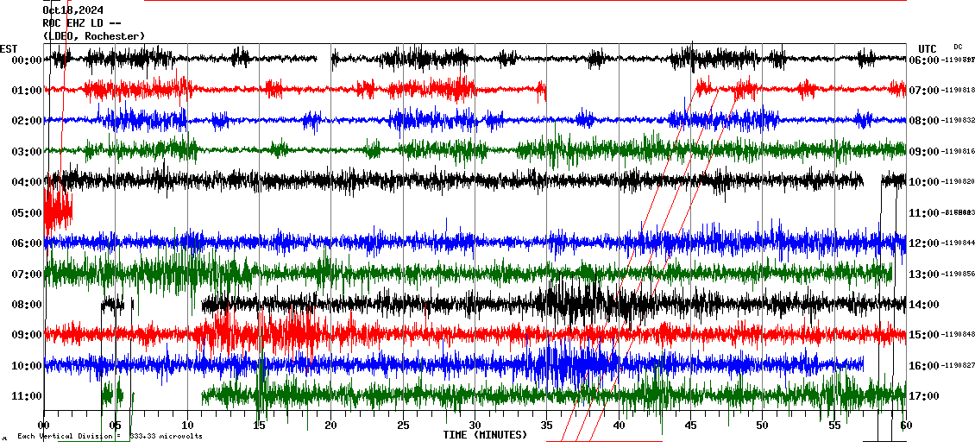Image resolution: width=975 pixels, height=448 pixels.
Task: Click the DC offset column header
Action: pos(958,47)
